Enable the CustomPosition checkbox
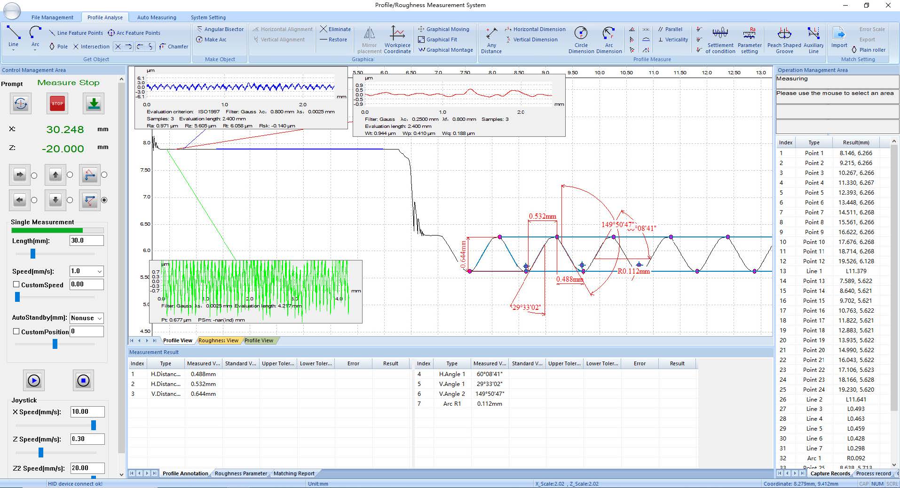This screenshot has height=488, width=900. 16,331
